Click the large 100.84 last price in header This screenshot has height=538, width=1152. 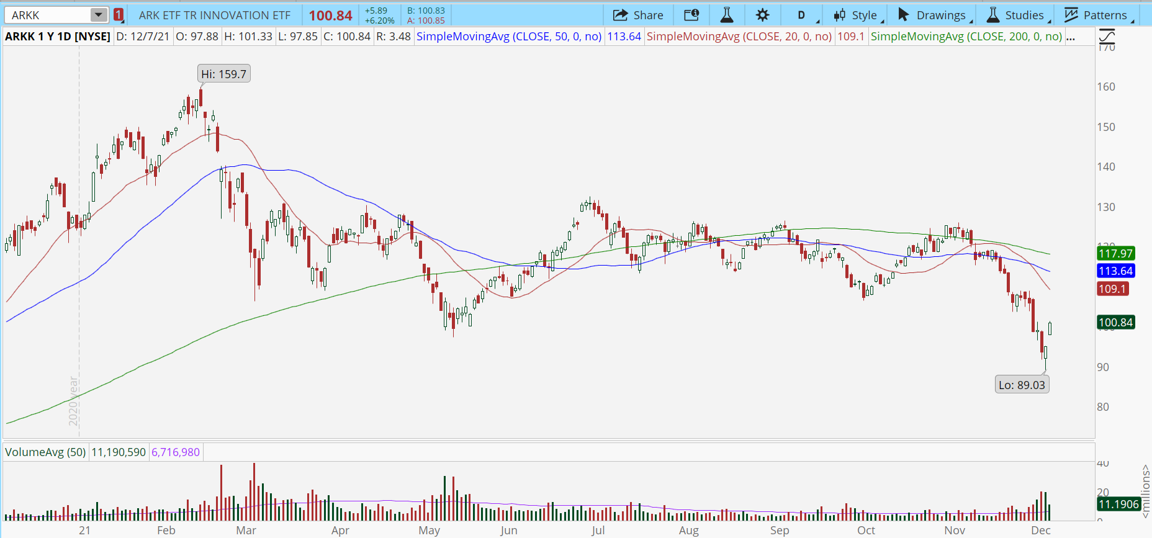[x=331, y=16]
